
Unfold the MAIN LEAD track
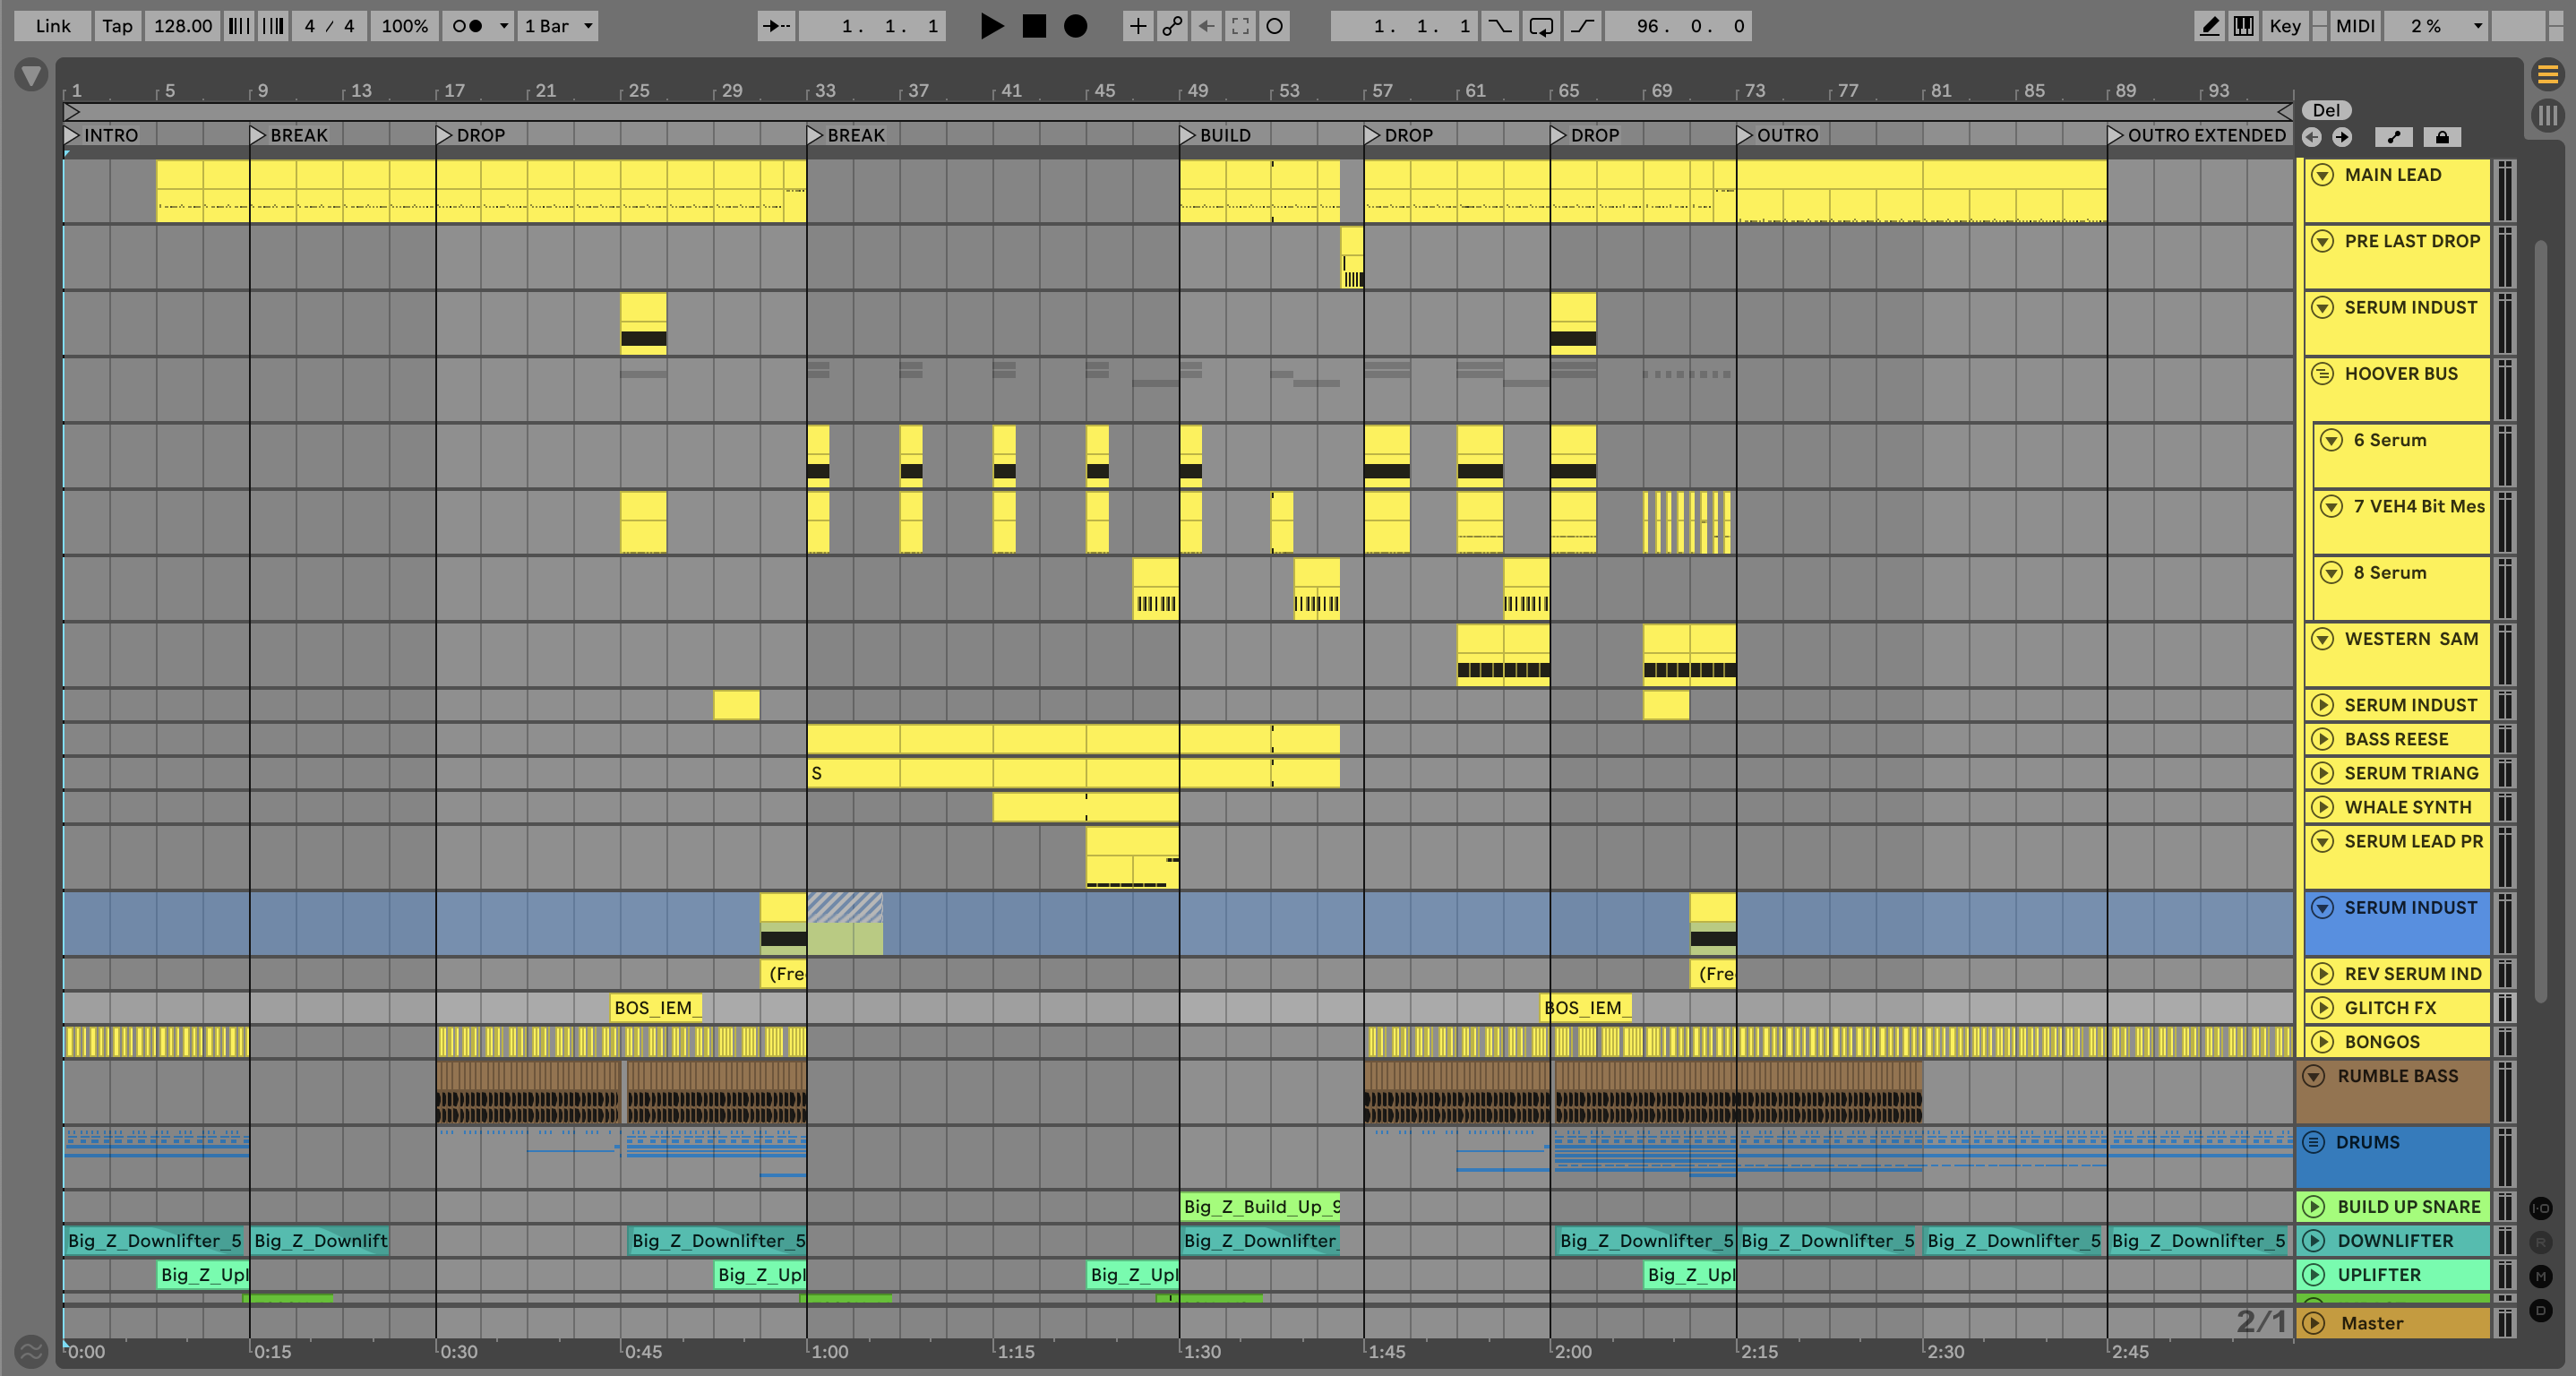(2324, 175)
